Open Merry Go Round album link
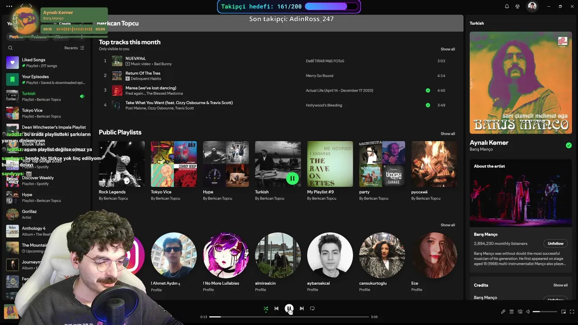The width and height of the screenshot is (578, 325). (319, 76)
